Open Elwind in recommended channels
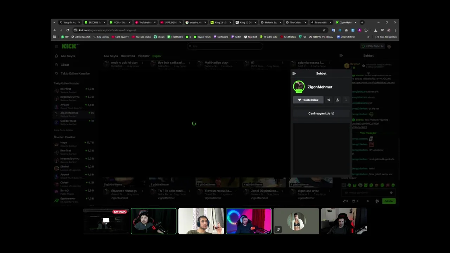The image size is (450, 253). 74,168
